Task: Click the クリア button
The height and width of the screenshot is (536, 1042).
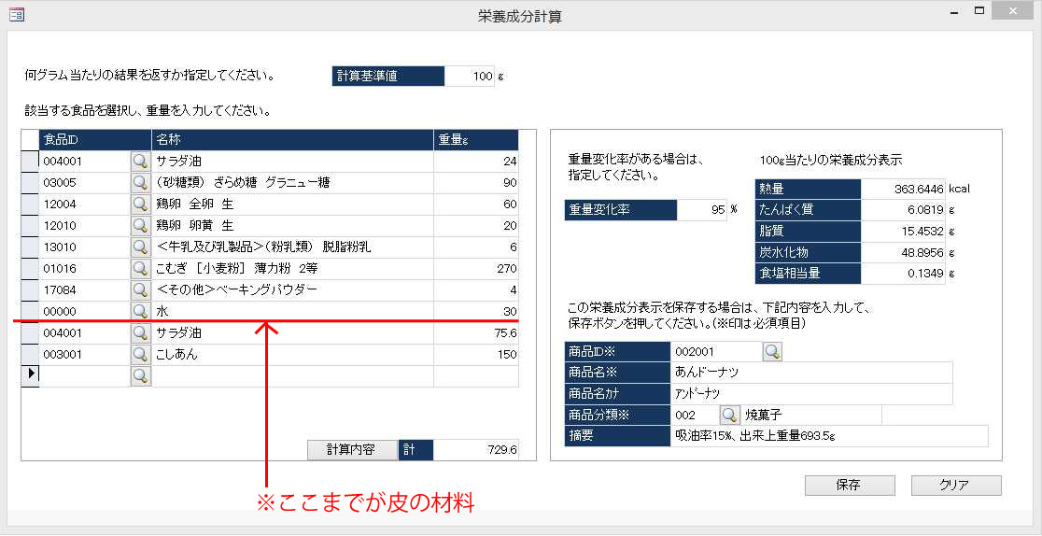Action: point(955,486)
